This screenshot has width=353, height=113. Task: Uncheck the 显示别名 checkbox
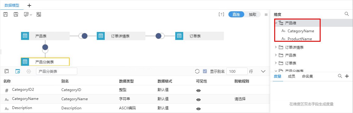point(205,72)
